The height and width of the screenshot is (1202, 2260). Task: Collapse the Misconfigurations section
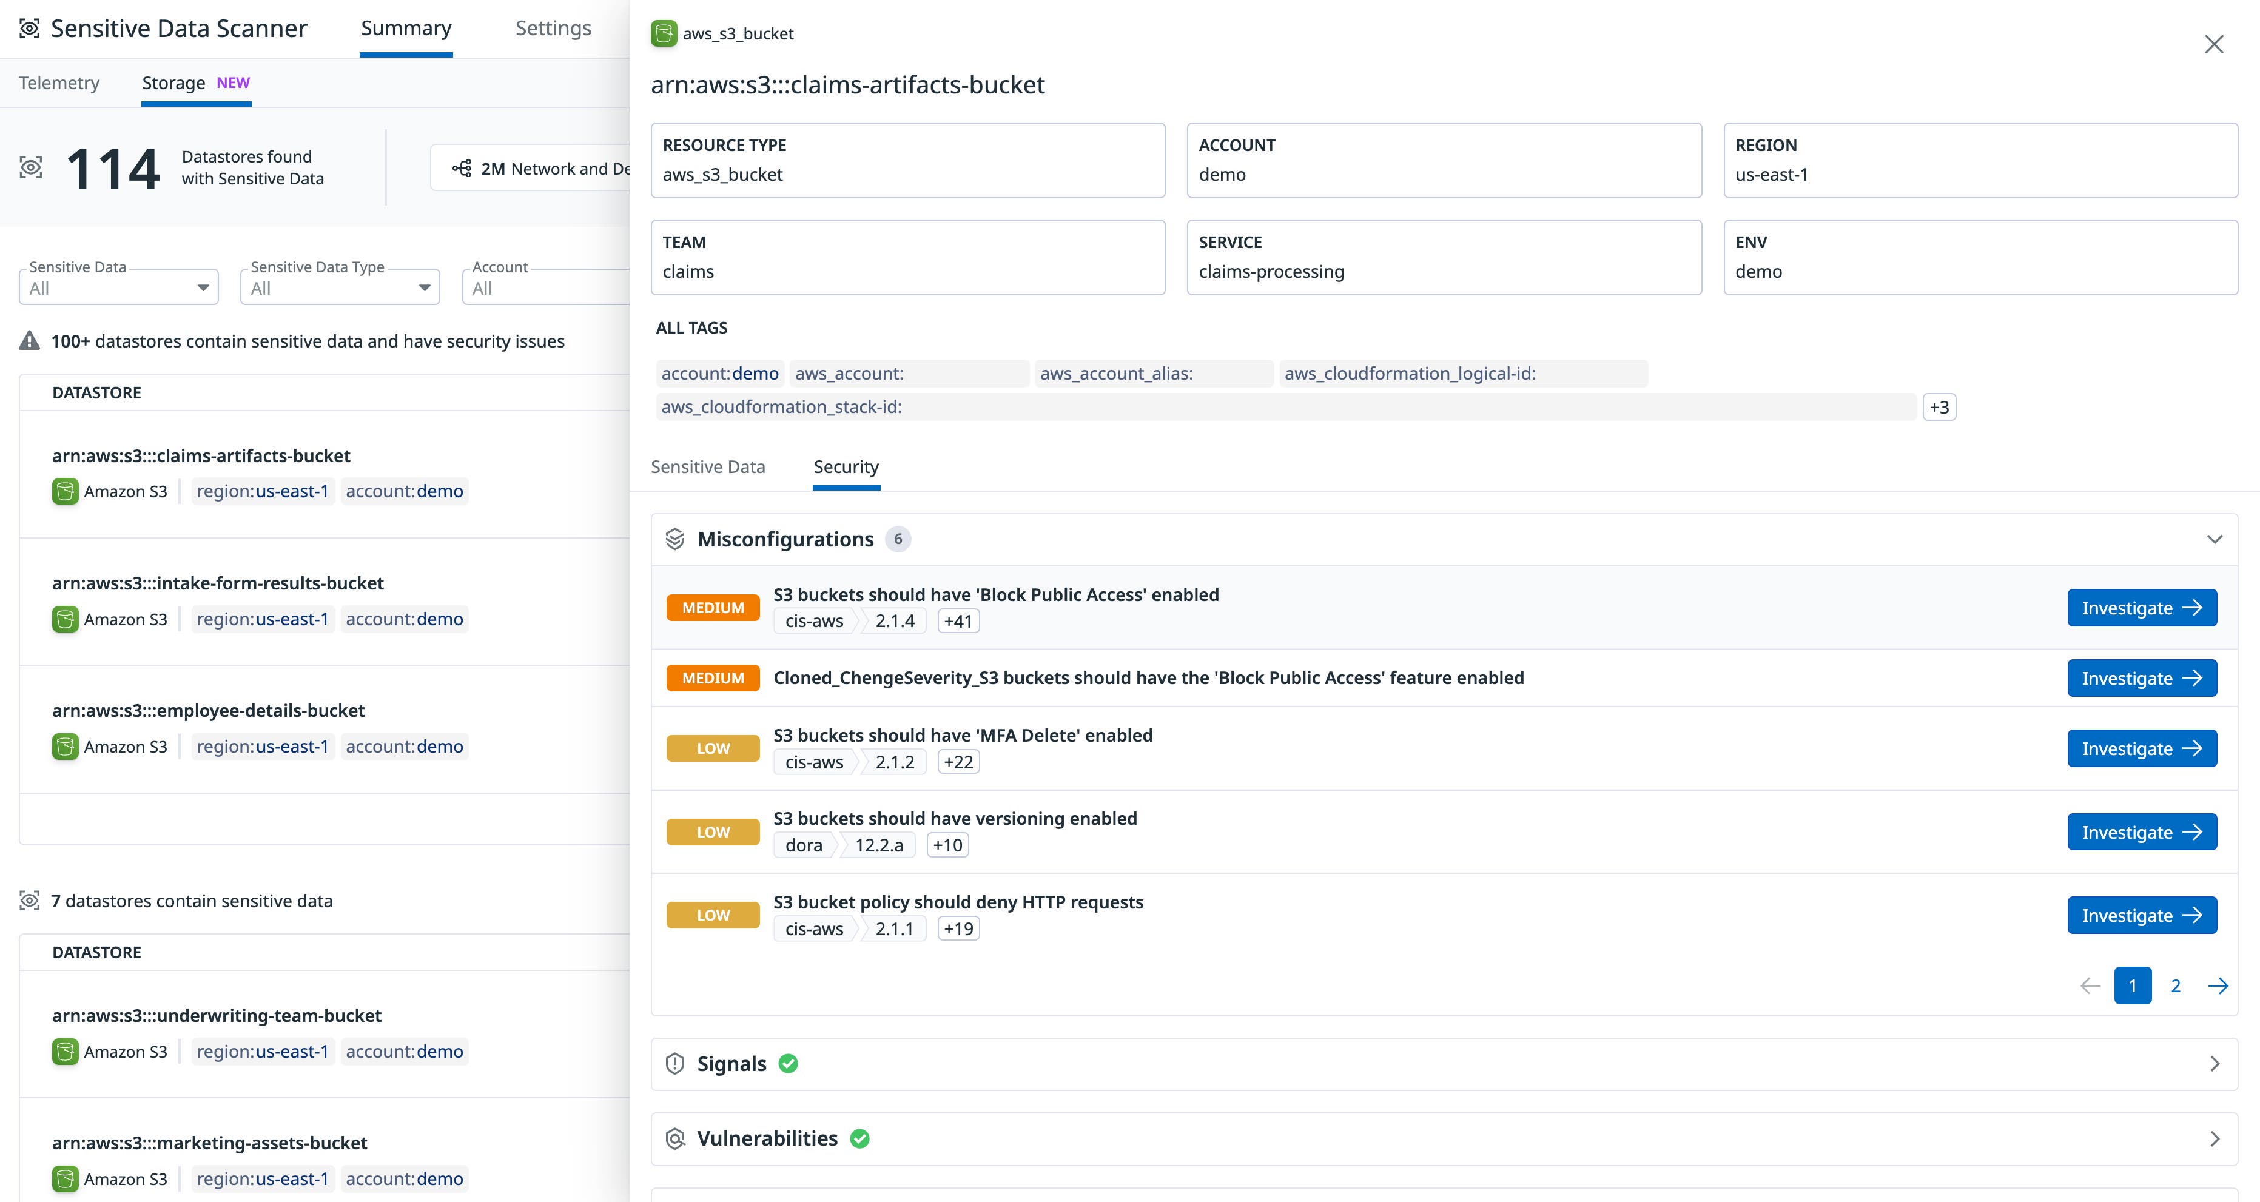[2215, 539]
